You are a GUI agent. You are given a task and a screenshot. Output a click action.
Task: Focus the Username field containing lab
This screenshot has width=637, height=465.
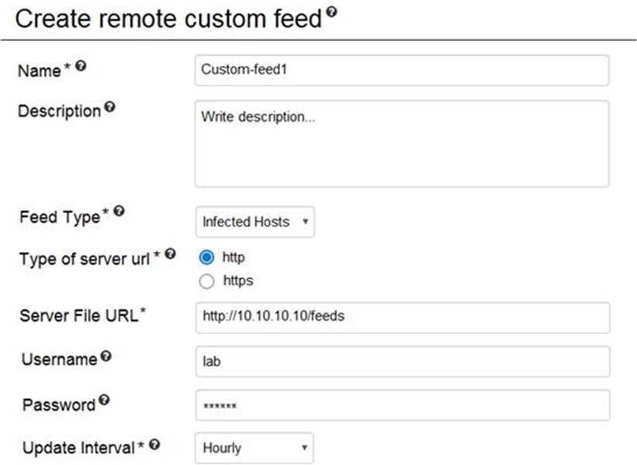pos(401,361)
